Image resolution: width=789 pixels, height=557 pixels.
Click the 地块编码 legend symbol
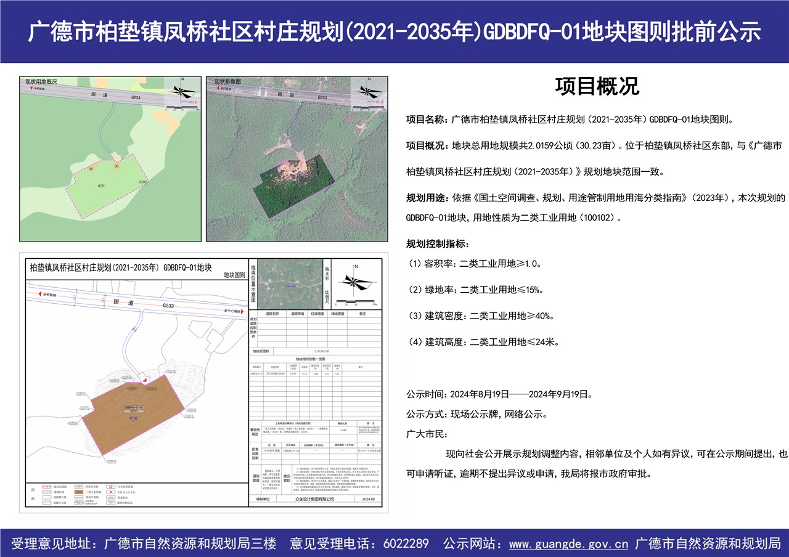79,503
